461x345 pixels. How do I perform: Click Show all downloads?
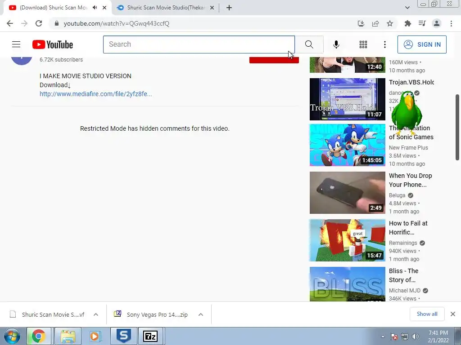(x=427, y=314)
